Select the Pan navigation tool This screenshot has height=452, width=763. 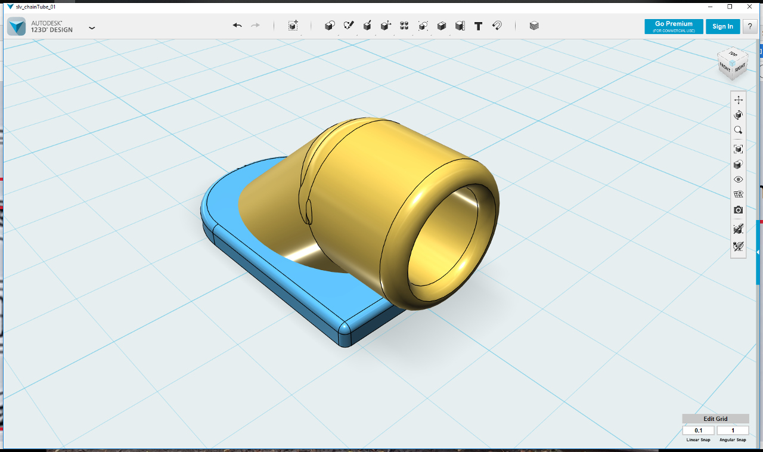click(x=739, y=100)
